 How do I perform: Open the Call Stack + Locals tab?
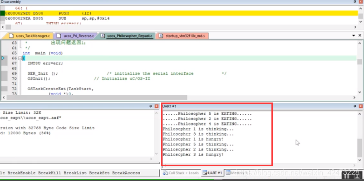tap(181, 173)
